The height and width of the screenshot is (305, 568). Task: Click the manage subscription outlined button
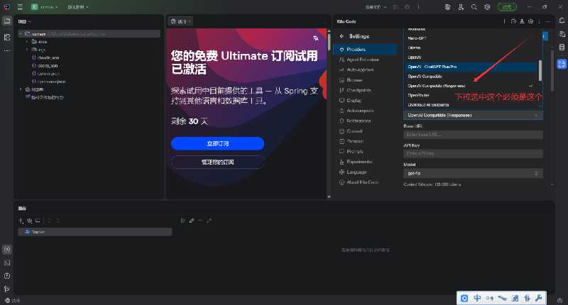(x=217, y=162)
